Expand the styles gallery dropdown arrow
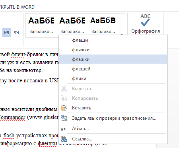Image resolution: width=179 pixels, height=148 pixels. click(122, 34)
